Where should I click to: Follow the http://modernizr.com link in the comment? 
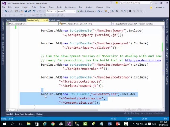click(x=143, y=60)
